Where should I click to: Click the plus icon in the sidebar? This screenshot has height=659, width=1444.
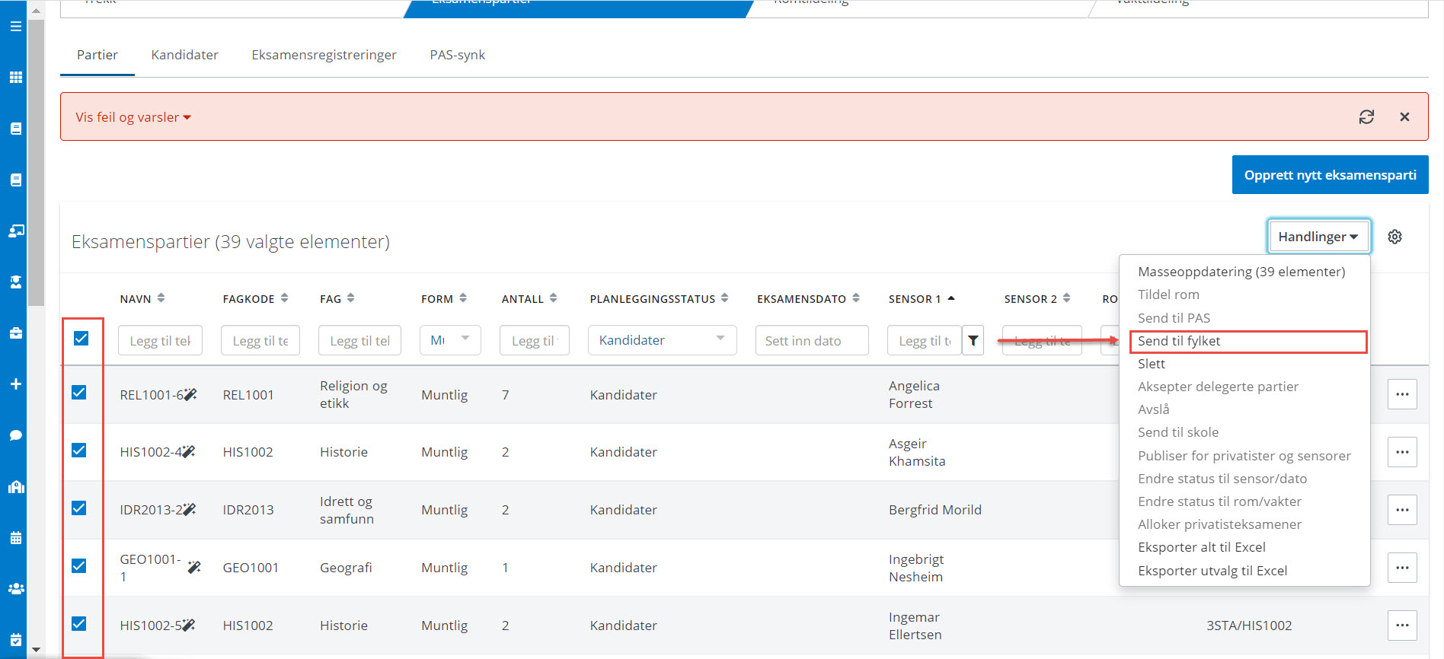[x=15, y=384]
